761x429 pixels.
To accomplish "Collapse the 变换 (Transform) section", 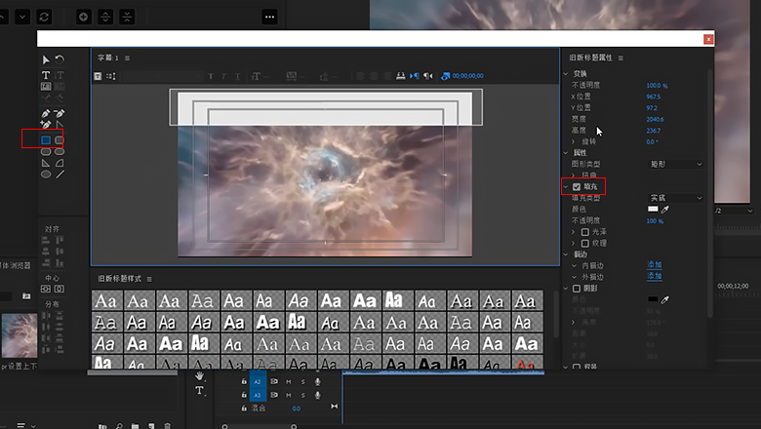I will [x=567, y=74].
